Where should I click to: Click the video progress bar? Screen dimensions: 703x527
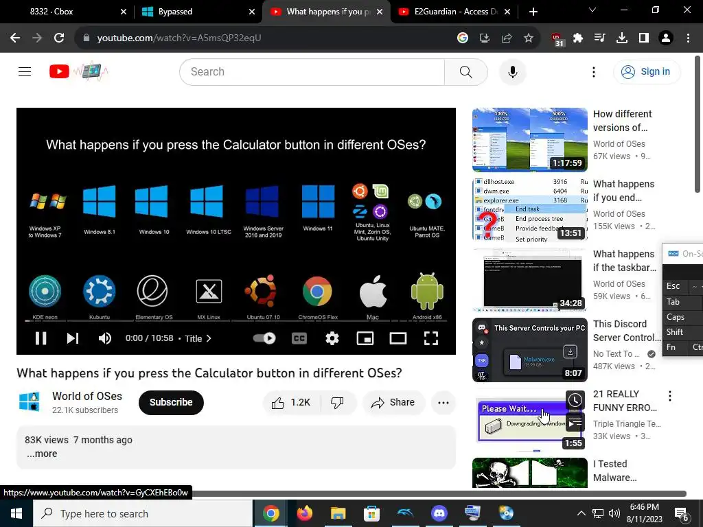236,321
